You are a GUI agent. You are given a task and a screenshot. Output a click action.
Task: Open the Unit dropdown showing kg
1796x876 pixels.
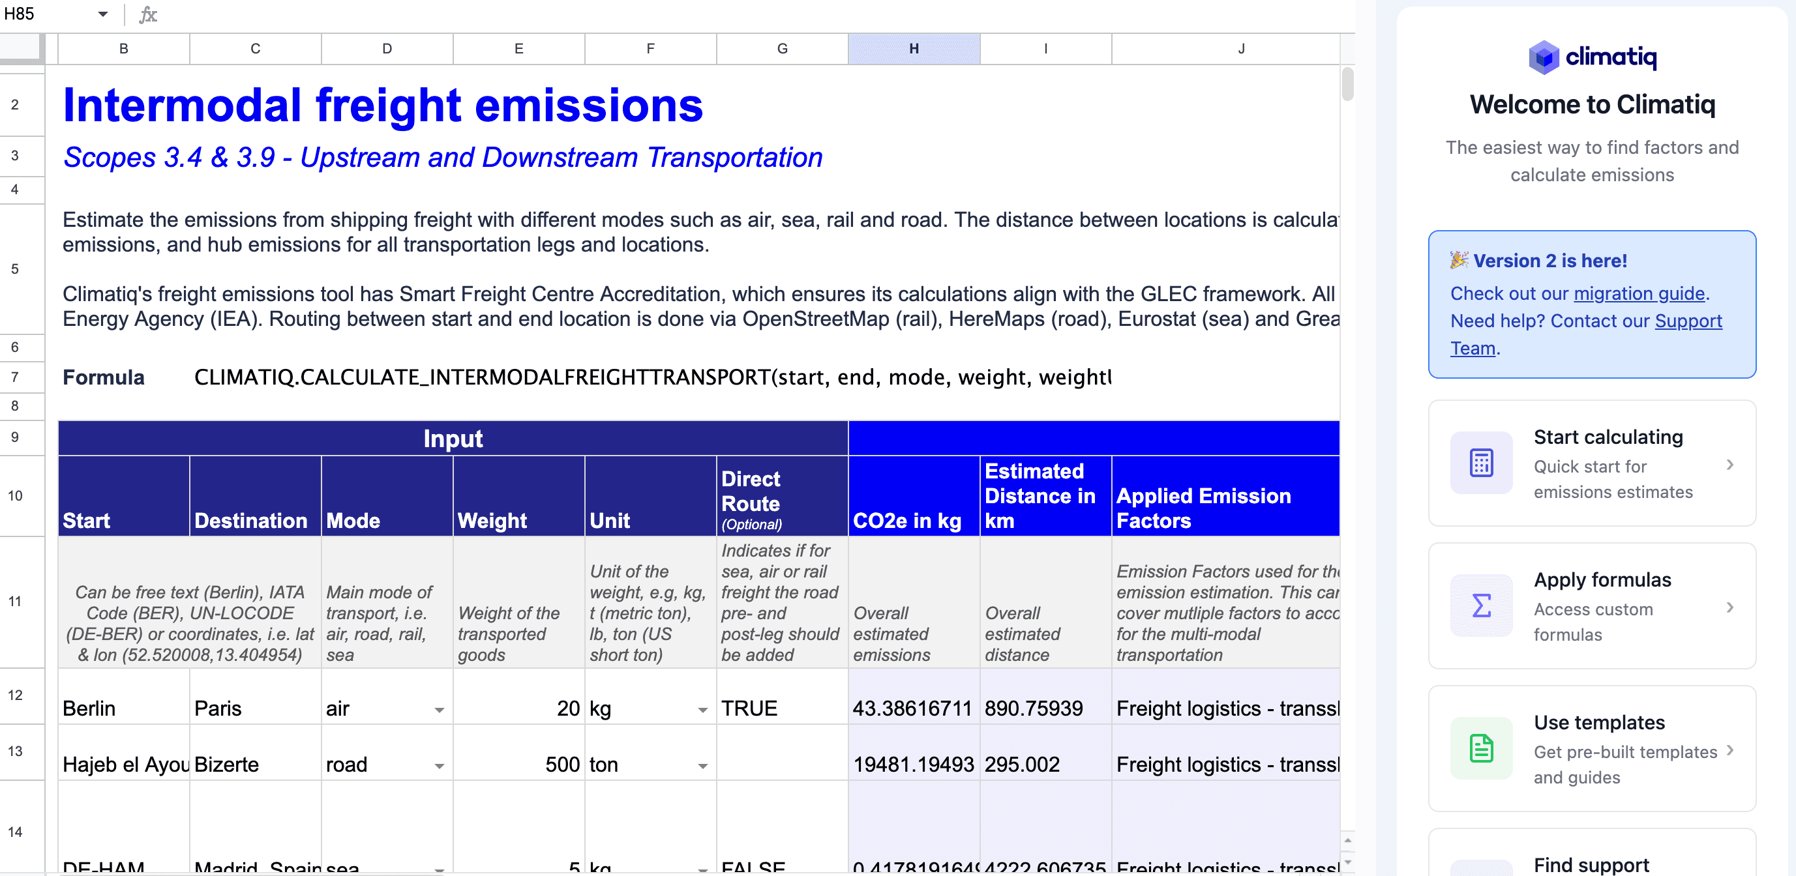[703, 710]
